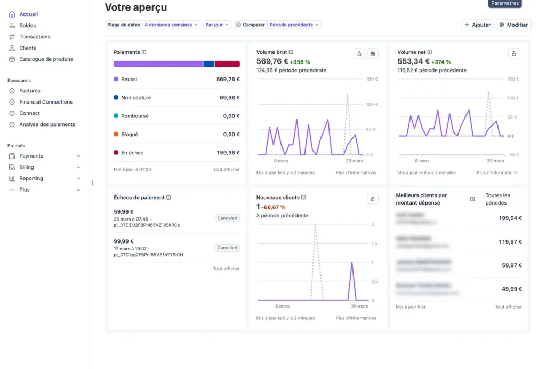Go to Transactions in the sidebar

35,37
